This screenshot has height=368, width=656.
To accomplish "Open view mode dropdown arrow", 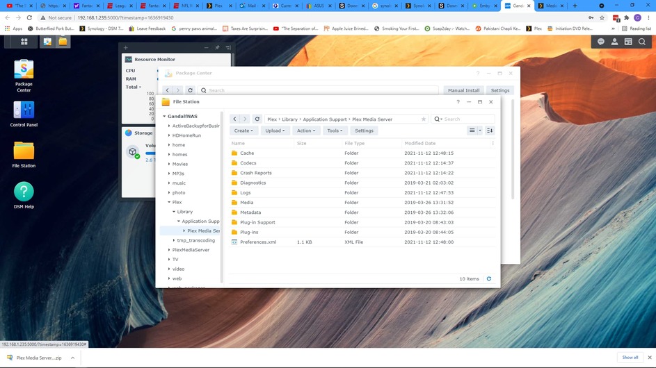I will tap(480, 131).
